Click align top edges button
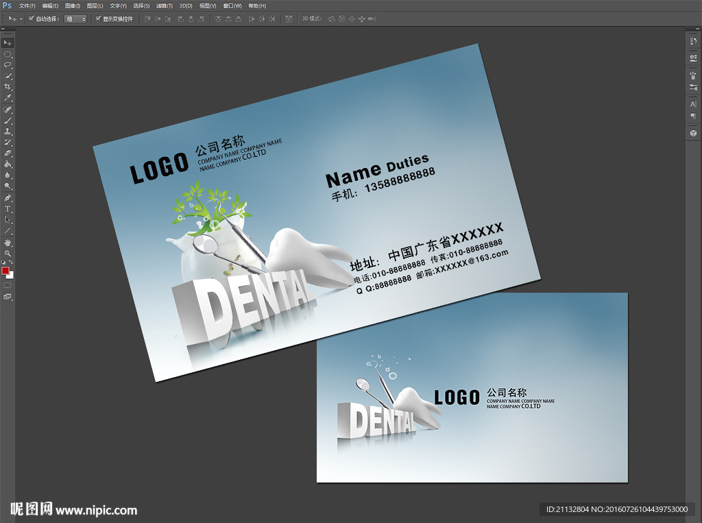This screenshot has width=702, height=523. (148, 19)
